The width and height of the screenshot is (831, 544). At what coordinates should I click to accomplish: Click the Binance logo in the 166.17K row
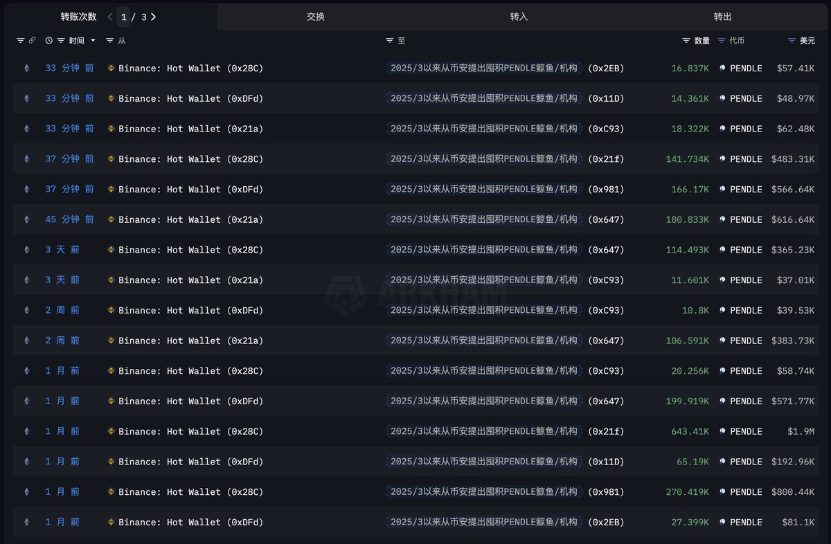click(111, 189)
